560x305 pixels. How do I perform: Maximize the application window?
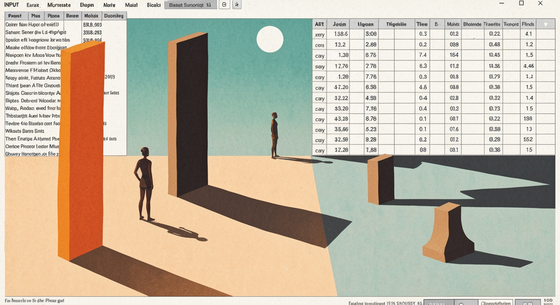point(521,3)
